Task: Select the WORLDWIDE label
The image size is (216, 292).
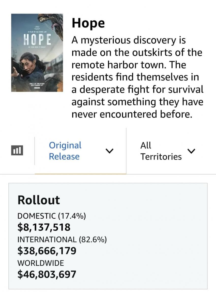Action: [41, 263]
